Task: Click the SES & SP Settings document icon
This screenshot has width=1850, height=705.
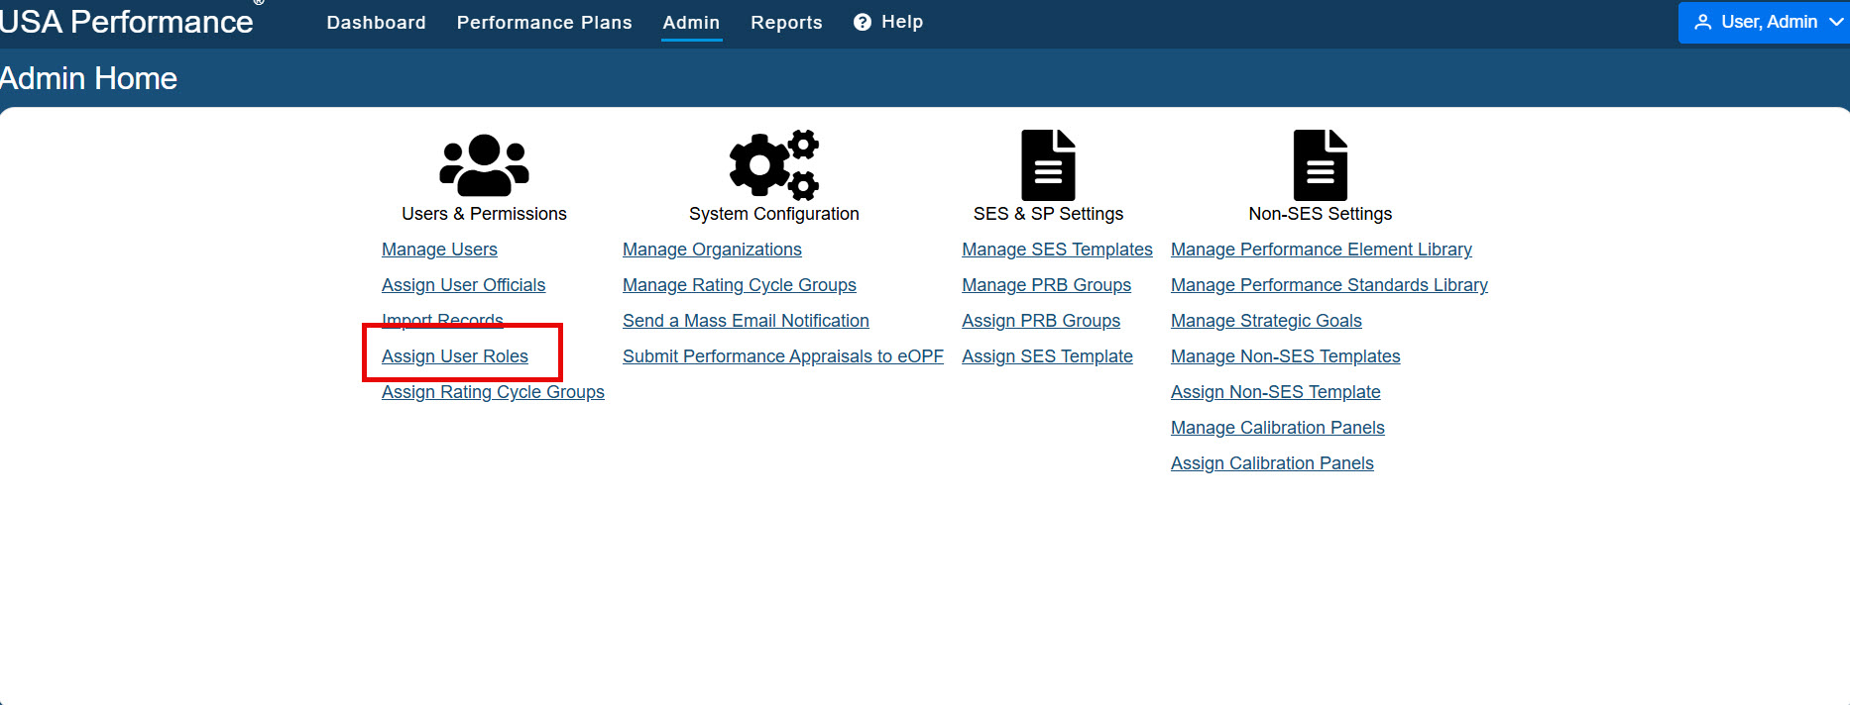Action: pos(1048,164)
